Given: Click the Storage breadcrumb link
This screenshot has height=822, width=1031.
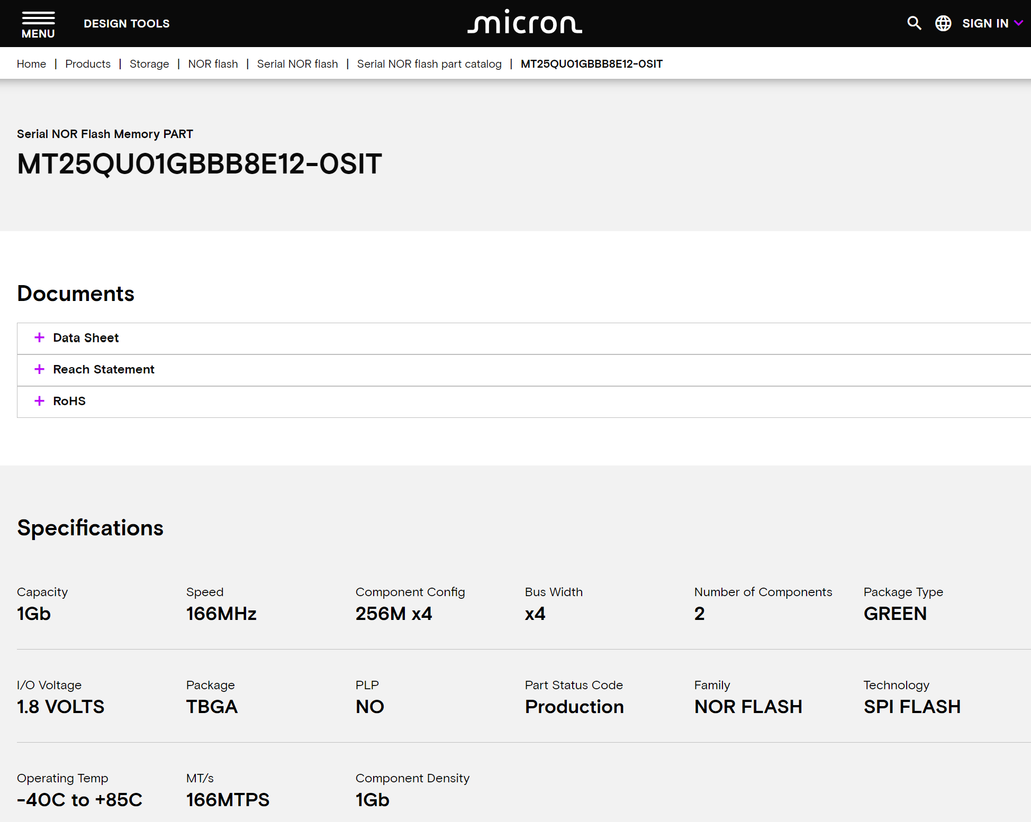Looking at the screenshot, I should (x=149, y=63).
